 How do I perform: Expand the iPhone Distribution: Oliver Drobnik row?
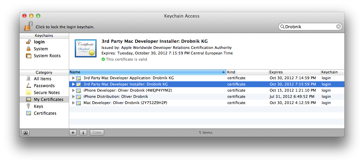coord(74,96)
